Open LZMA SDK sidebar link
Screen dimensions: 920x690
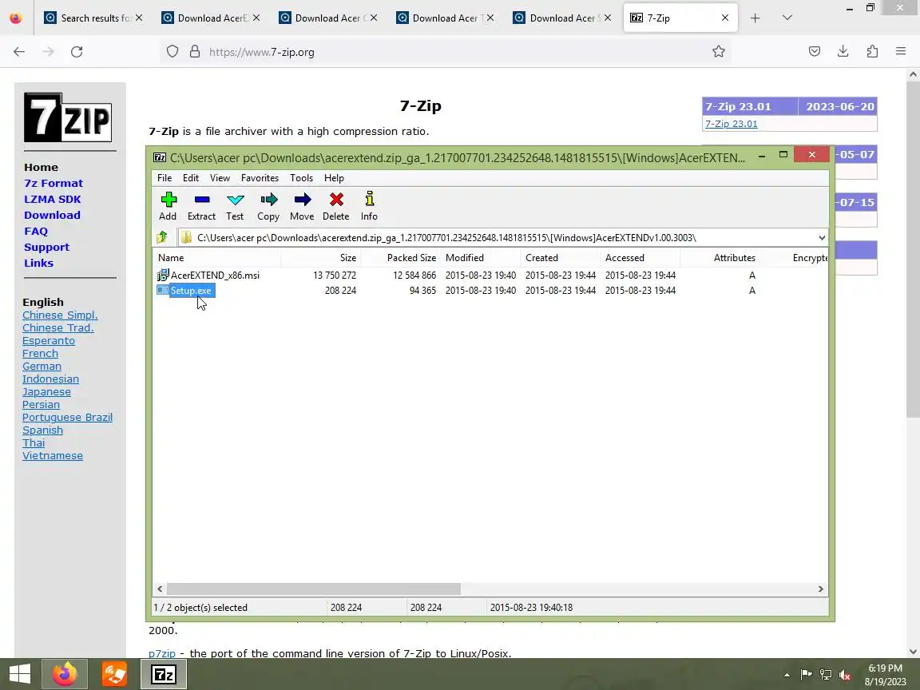[52, 200]
